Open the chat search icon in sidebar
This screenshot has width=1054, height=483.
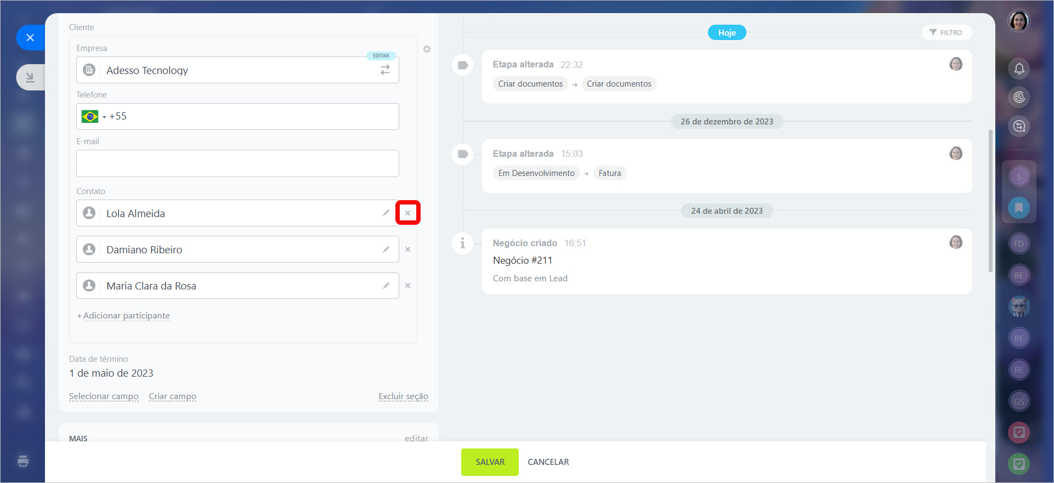[x=1019, y=126]
